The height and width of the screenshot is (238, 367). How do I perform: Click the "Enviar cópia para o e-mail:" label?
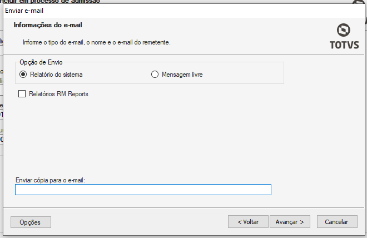[50, 180]
